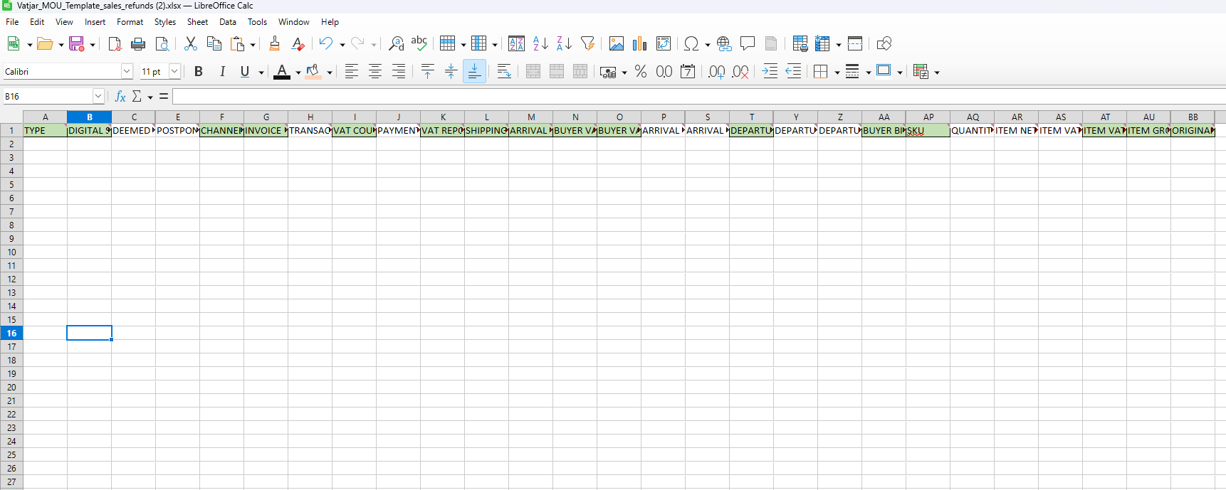Open Paste options dropdown arrow
Viewport: 1226px width, 490px height.
click(253, 45)
